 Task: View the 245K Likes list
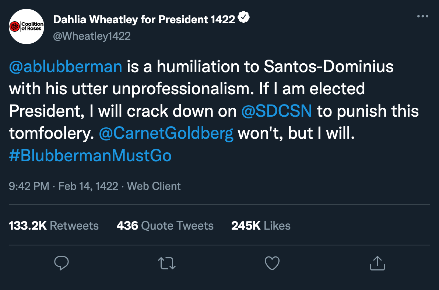[261, 226]
